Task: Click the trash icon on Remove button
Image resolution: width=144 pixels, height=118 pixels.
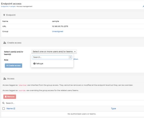Action: point(6,97)
